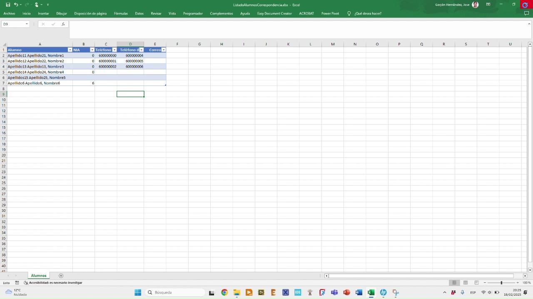Open the user account picture for Gorjón Hernández
The height and width of the screenshot is (299, 533).
[476, 5]
